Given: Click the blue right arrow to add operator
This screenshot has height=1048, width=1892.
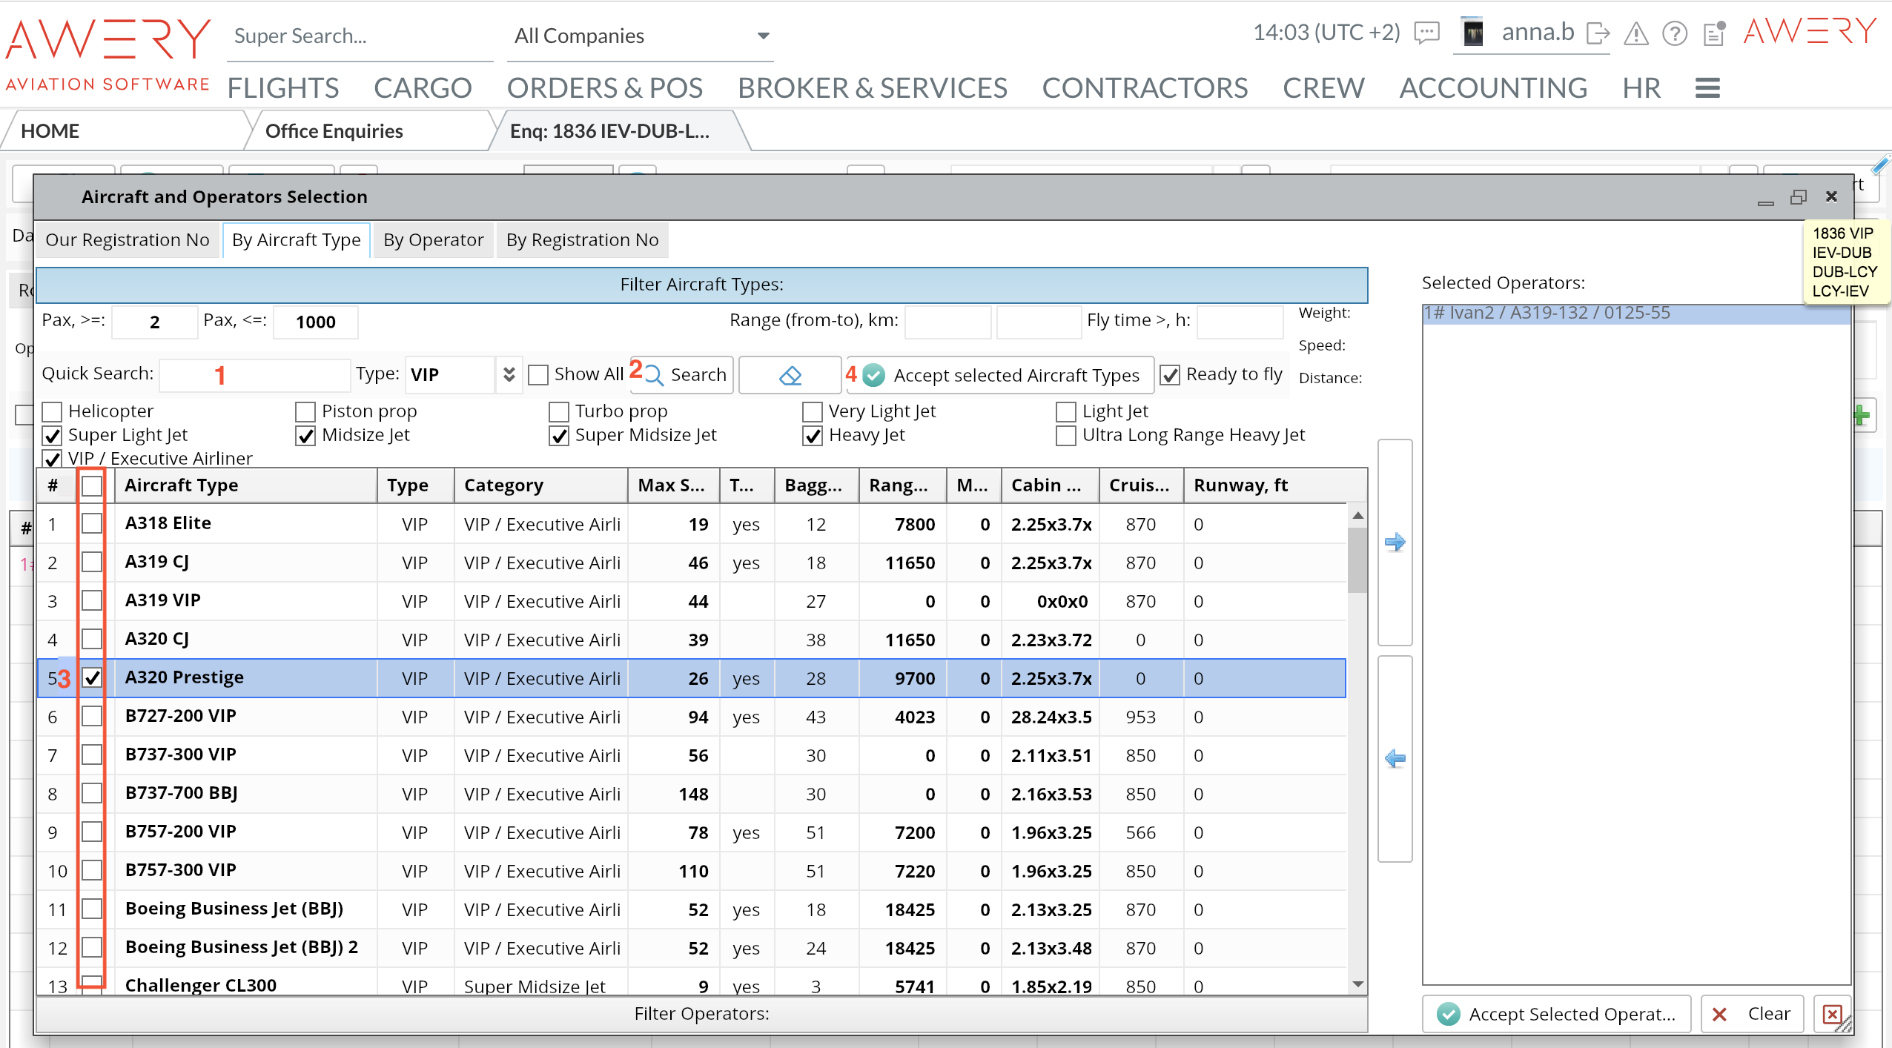Looking at the screenshot, I should (1395, 542).
